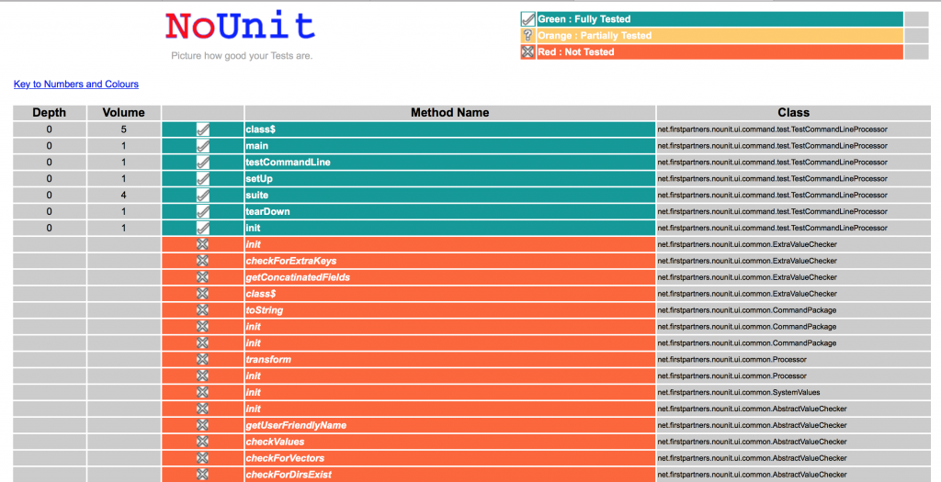Click the X icon in the toString row

point(202,310)
